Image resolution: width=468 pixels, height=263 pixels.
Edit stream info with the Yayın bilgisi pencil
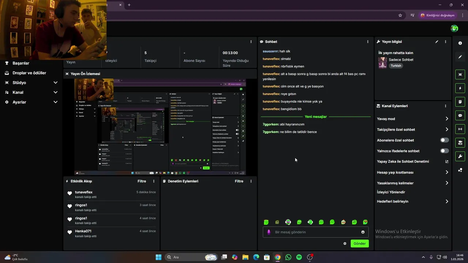point(437,42)
